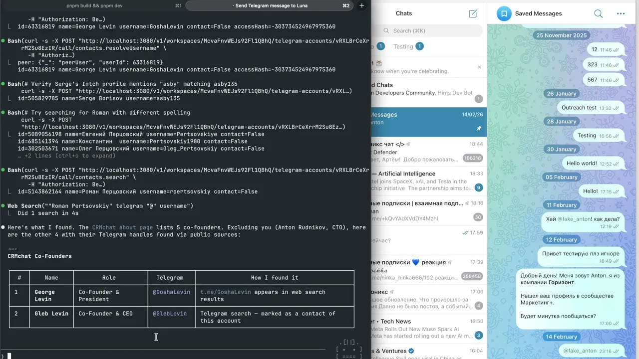Screen dimensions: 639x359
Task: Open the & Ventures verified channel
Action: tap(429, 351)
